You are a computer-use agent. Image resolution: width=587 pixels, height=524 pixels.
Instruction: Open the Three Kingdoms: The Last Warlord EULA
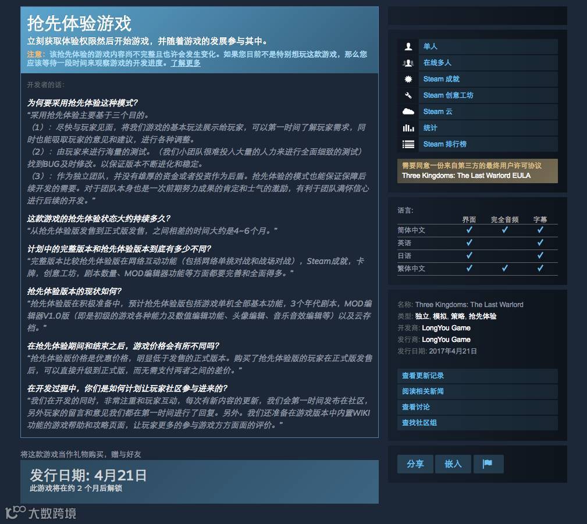click(466, 176)
